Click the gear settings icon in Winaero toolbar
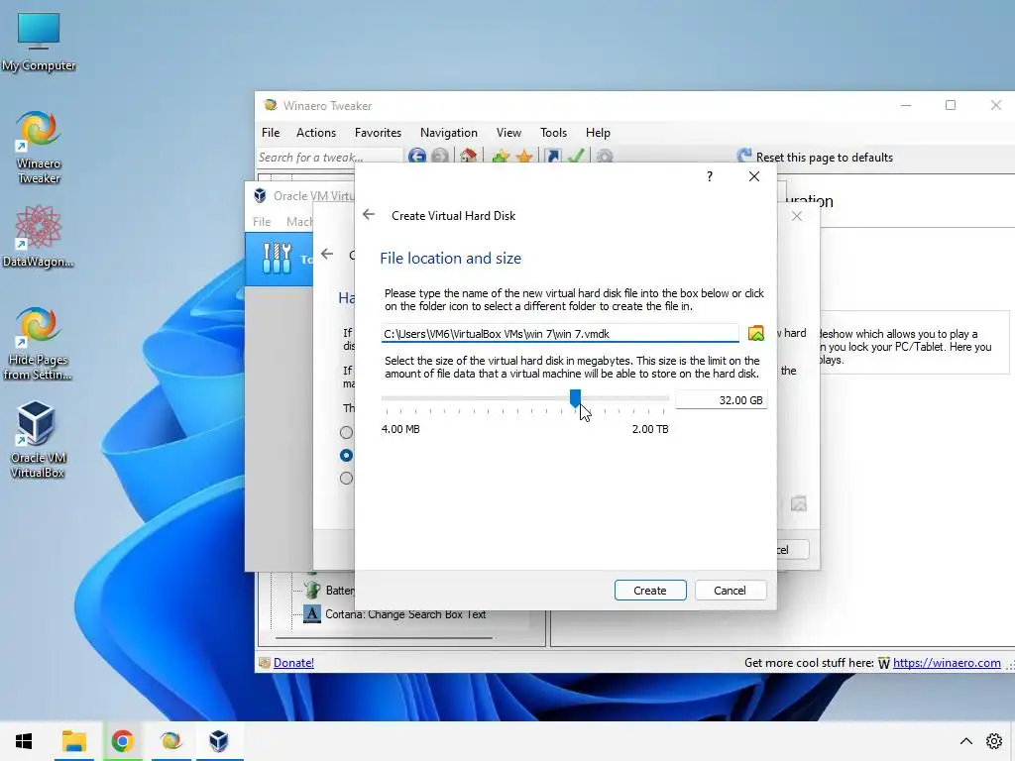The image size is (1015, 761). tap(605, 157)
